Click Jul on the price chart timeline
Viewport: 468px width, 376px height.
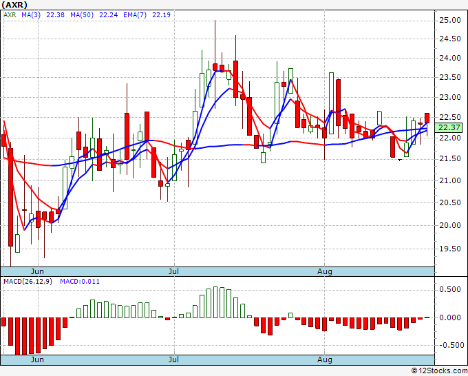173,271
